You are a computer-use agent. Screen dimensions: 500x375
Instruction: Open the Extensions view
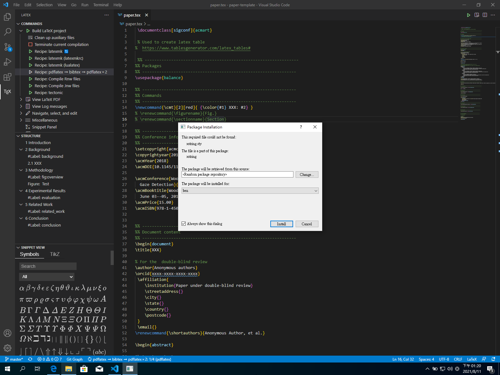tap(7, 77)
